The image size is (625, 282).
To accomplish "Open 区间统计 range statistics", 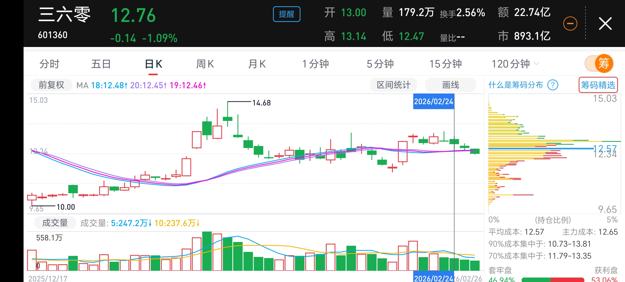I will click(393, 85).
